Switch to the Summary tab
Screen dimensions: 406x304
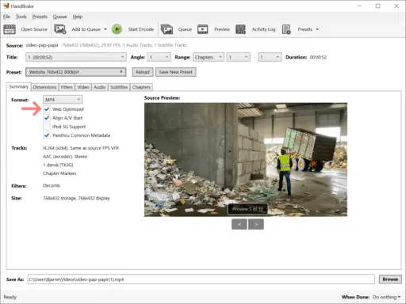tap(18, 86)
